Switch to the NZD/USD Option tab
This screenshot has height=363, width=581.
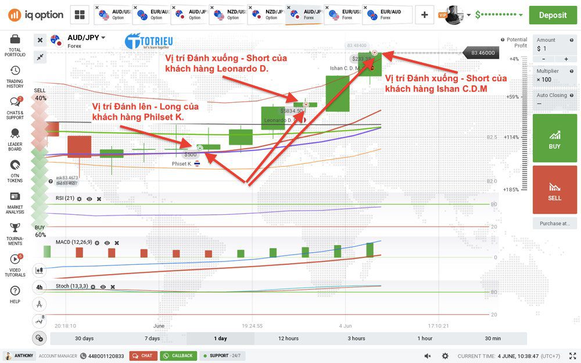tap(228, 15)
